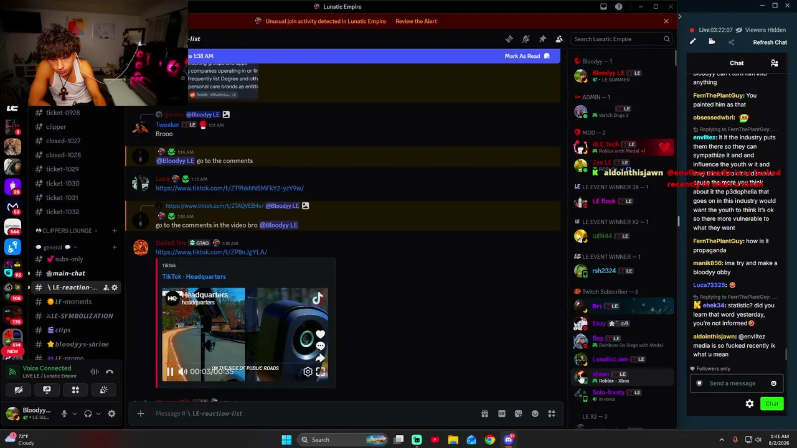Open Discord threads icon in channel header
The width and height of the screenshot is (797, 448).
(x=509, y=39)
